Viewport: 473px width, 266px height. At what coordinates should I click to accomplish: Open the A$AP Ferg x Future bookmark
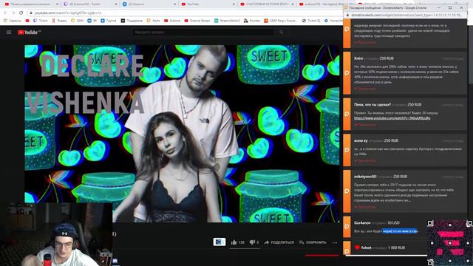[x=281, y=21]
